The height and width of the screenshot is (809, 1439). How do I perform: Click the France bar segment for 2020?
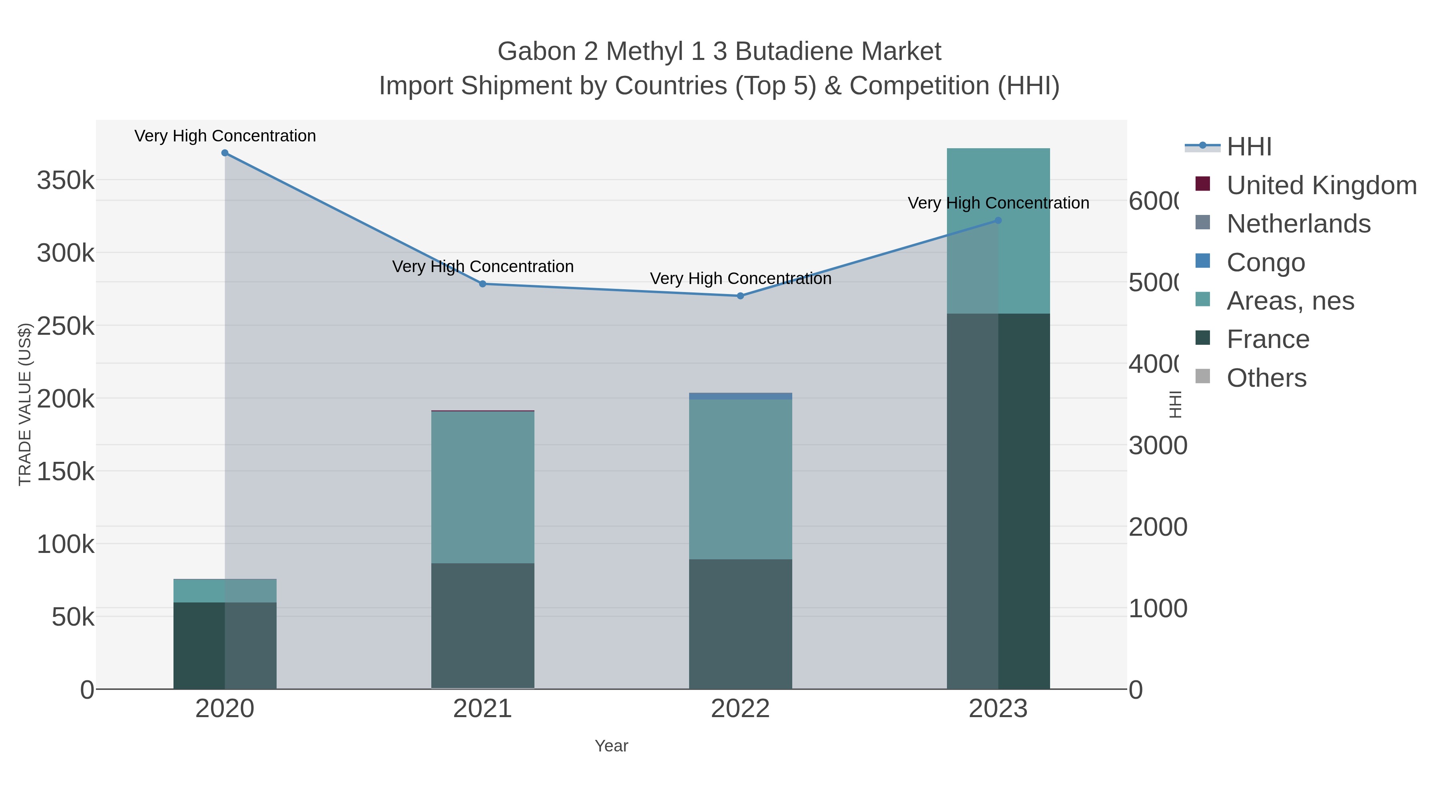click(x=225, y=646)
